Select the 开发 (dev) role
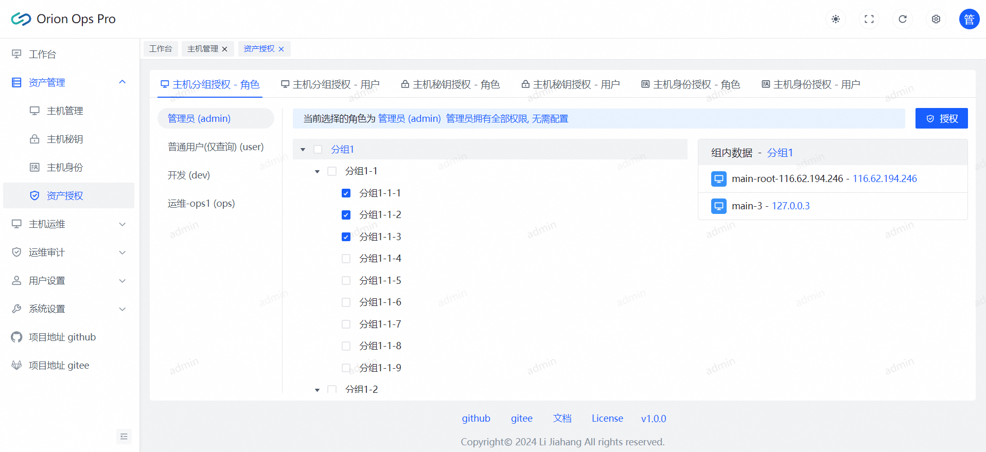 pos(189,175)
